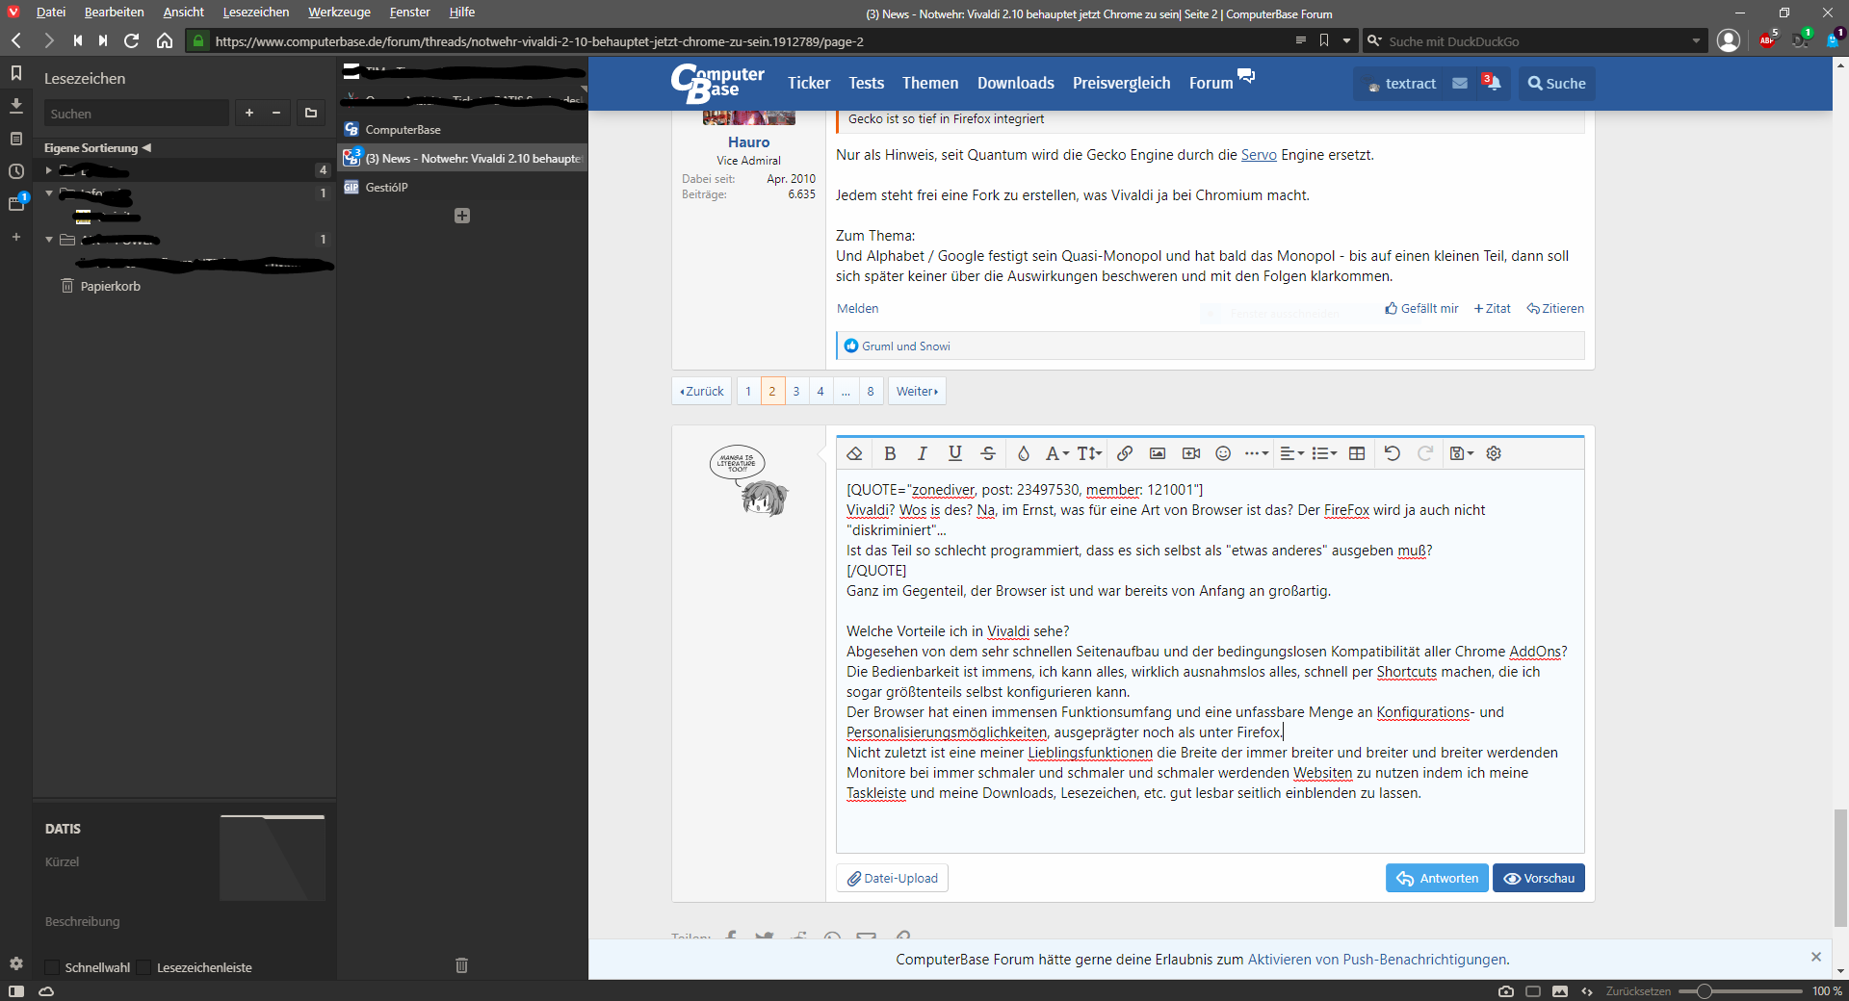Click the redo arrow in editor
The height and width of the screenshot is (1001, 1849).
pos(1425,453)
